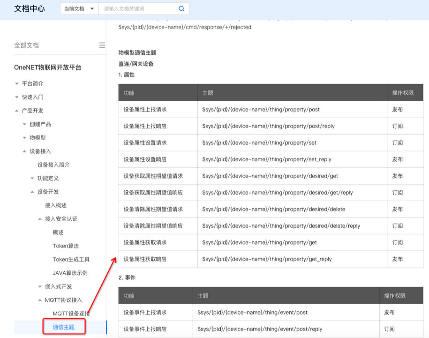429x338 pixels.
Task: Click the list icon beside 全部文档
Action: point(102,45)
